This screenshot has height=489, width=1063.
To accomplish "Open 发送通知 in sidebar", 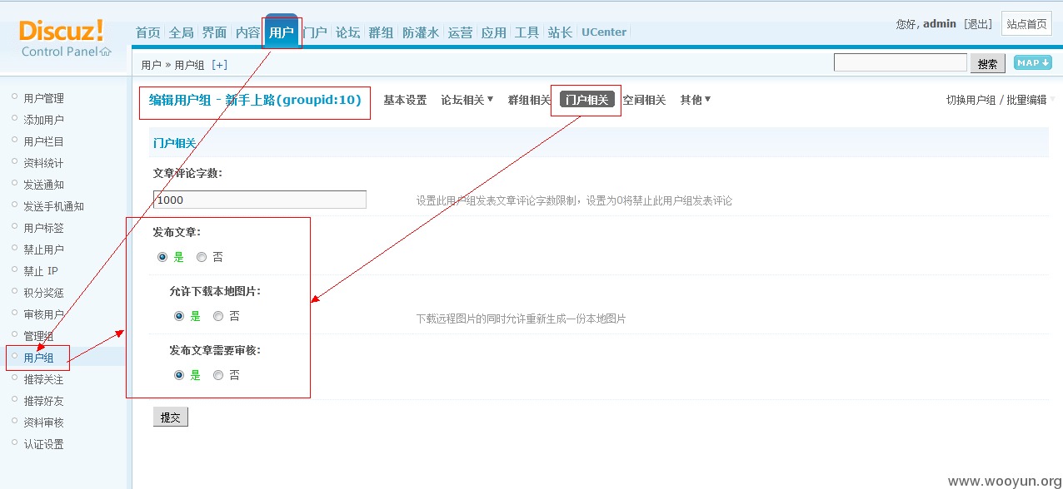I will click(43, 185).
